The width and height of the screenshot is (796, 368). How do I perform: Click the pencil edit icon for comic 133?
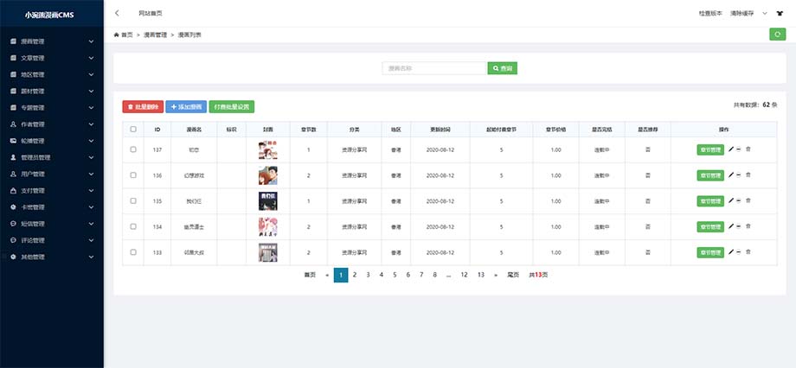(x=730, y=253)
